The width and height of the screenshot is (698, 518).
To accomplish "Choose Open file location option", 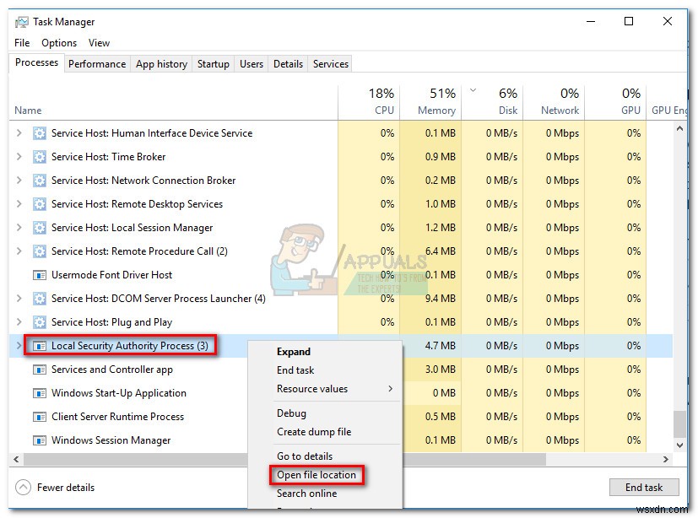I will click(316, 475).
